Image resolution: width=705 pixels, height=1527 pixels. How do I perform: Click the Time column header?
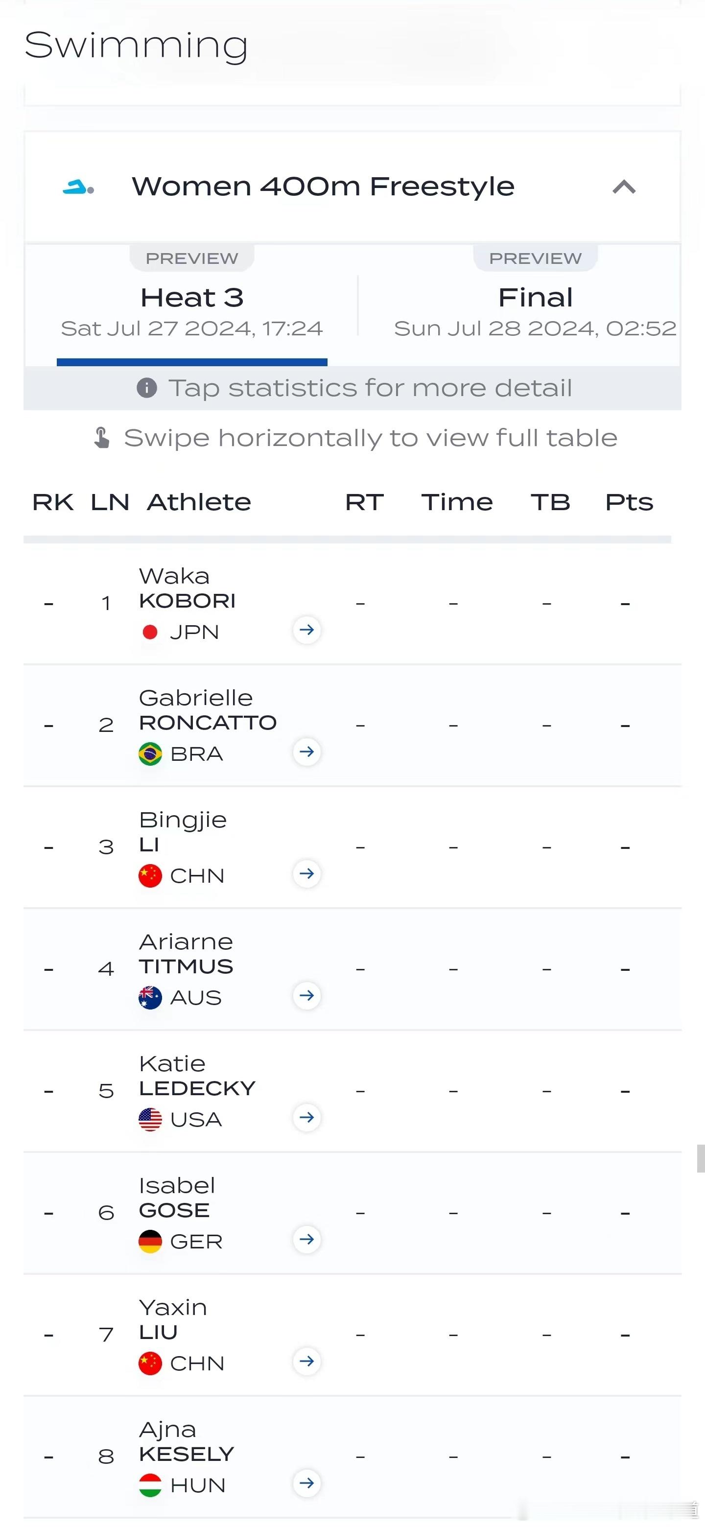(x=457, y=503)
